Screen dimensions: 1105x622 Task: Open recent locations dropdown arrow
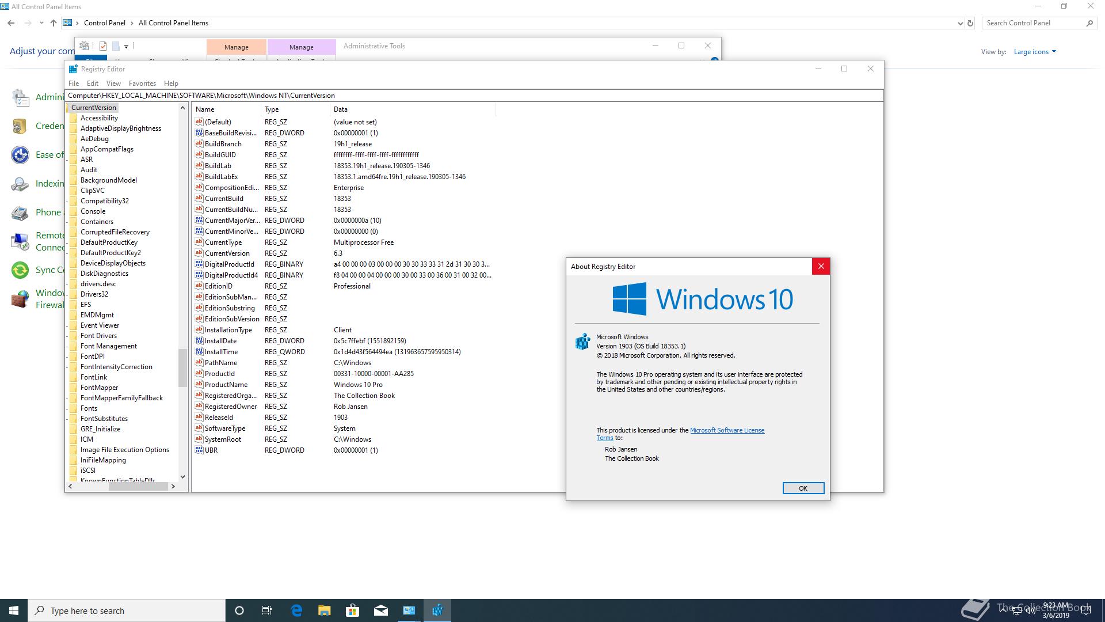[41, 23]
